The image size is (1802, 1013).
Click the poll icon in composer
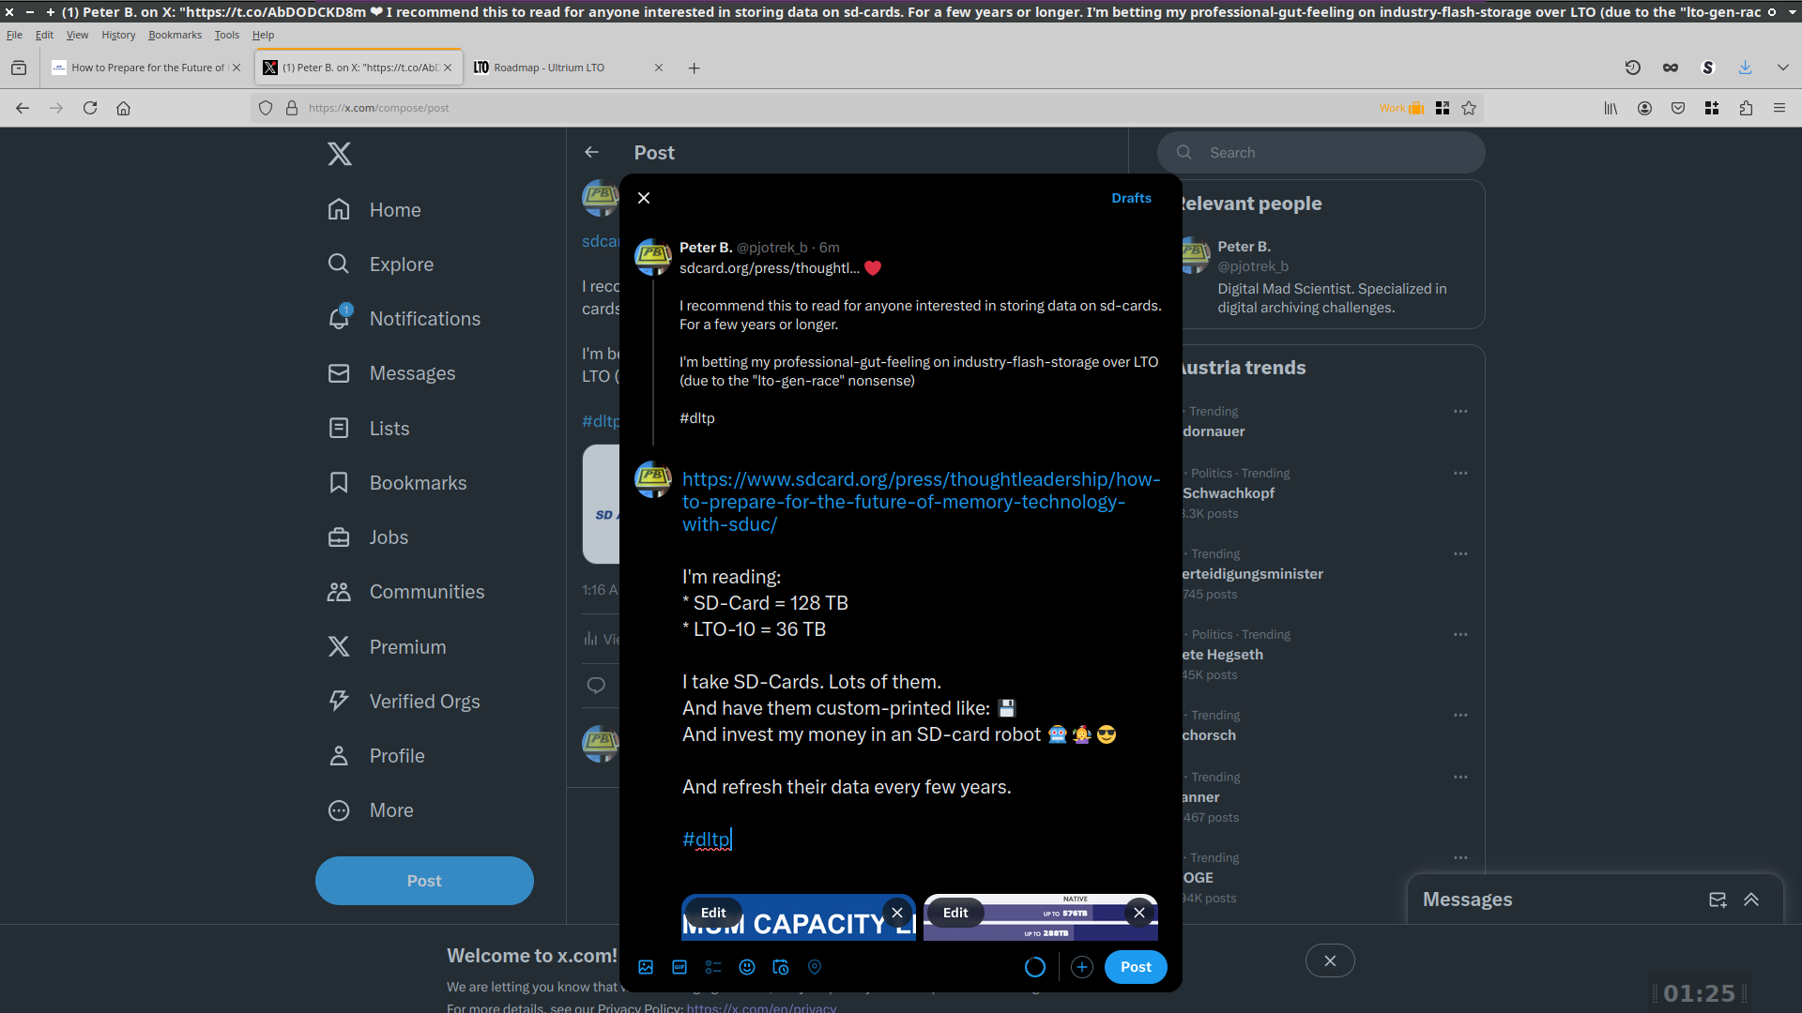(x=713, y=967)
